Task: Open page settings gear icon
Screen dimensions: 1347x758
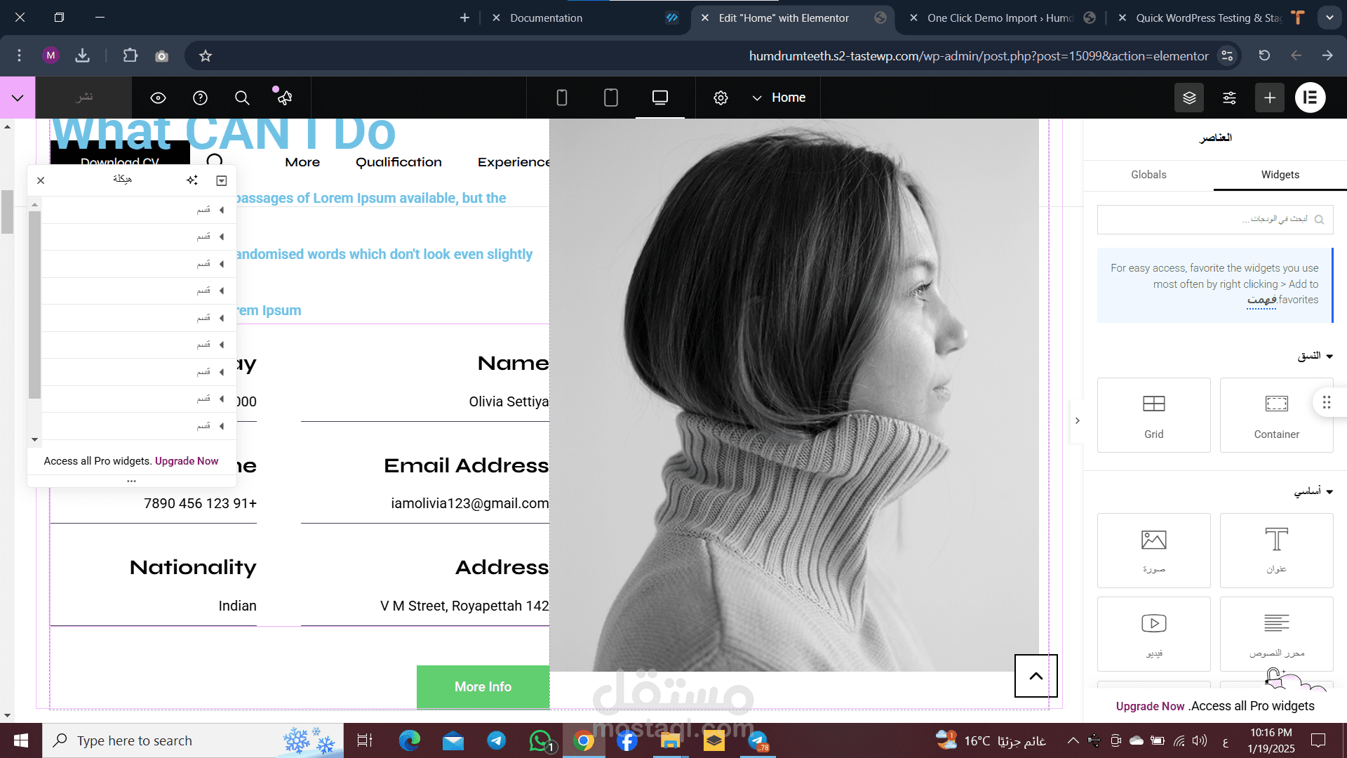Action: (721, 98)
